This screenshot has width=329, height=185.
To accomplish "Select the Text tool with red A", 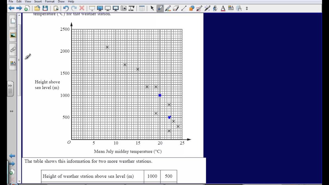I will click(223, 8).
